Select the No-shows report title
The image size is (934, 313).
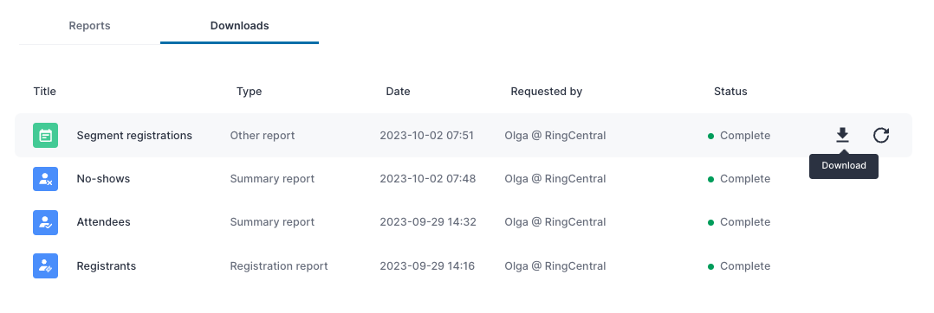[103, 179]
